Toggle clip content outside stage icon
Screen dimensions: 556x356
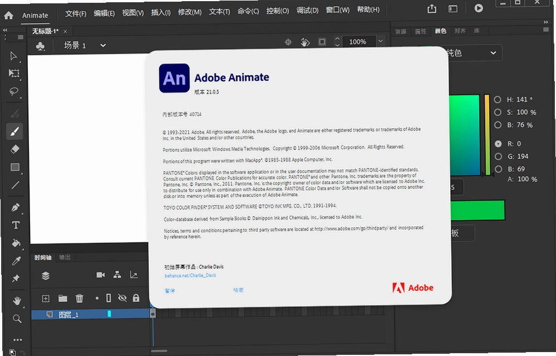(322, 42)
